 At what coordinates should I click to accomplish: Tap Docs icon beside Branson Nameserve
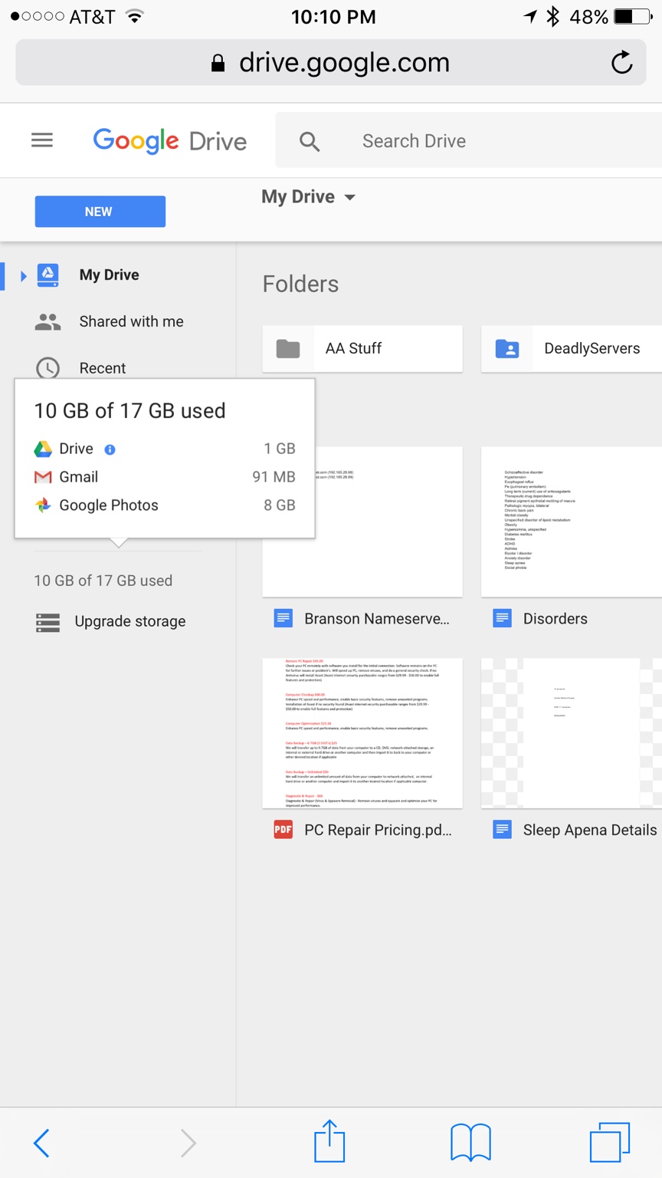point(283,618)
